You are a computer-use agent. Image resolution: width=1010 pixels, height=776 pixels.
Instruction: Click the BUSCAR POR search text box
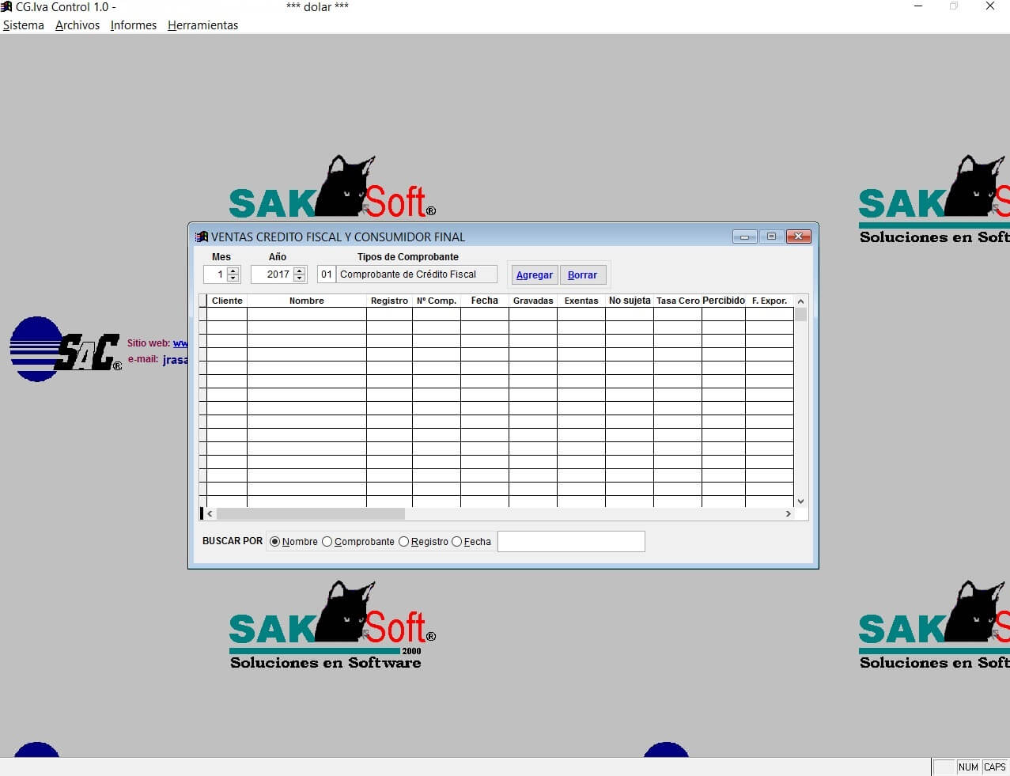(x=571, y=541)
